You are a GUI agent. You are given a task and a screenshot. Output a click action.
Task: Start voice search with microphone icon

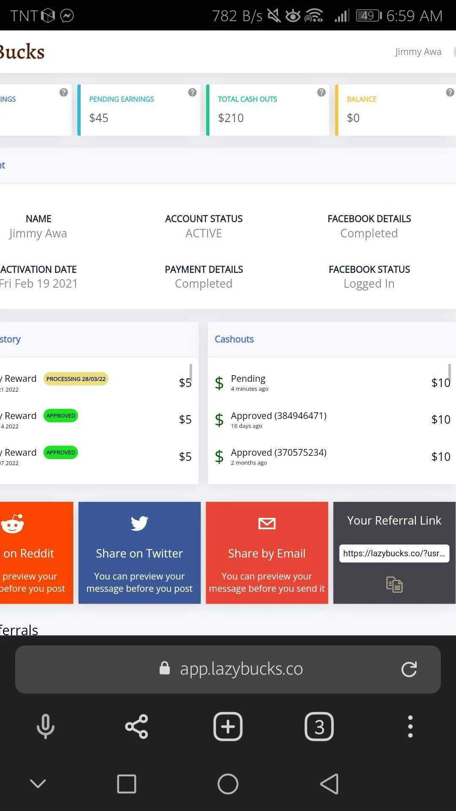coord(46,727)
